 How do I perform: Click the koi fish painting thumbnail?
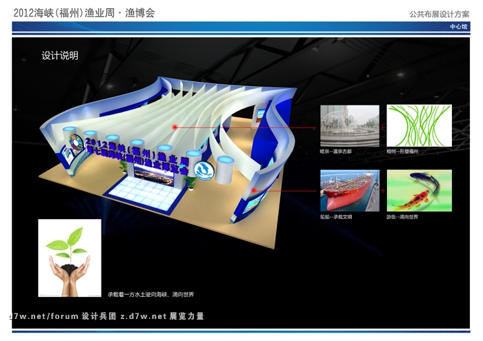[419, 190]
